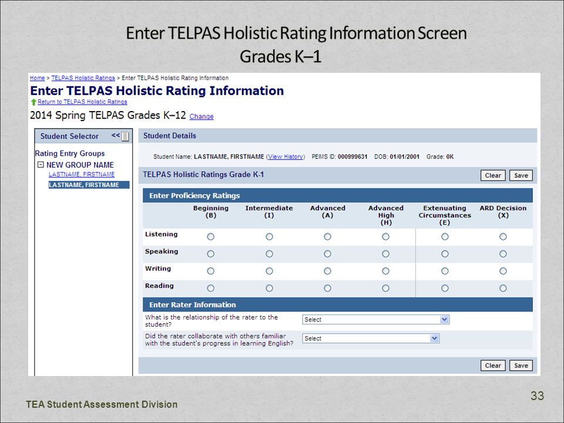
Task: Open rater collaboration Select dropdown
Action: point(371,338)
